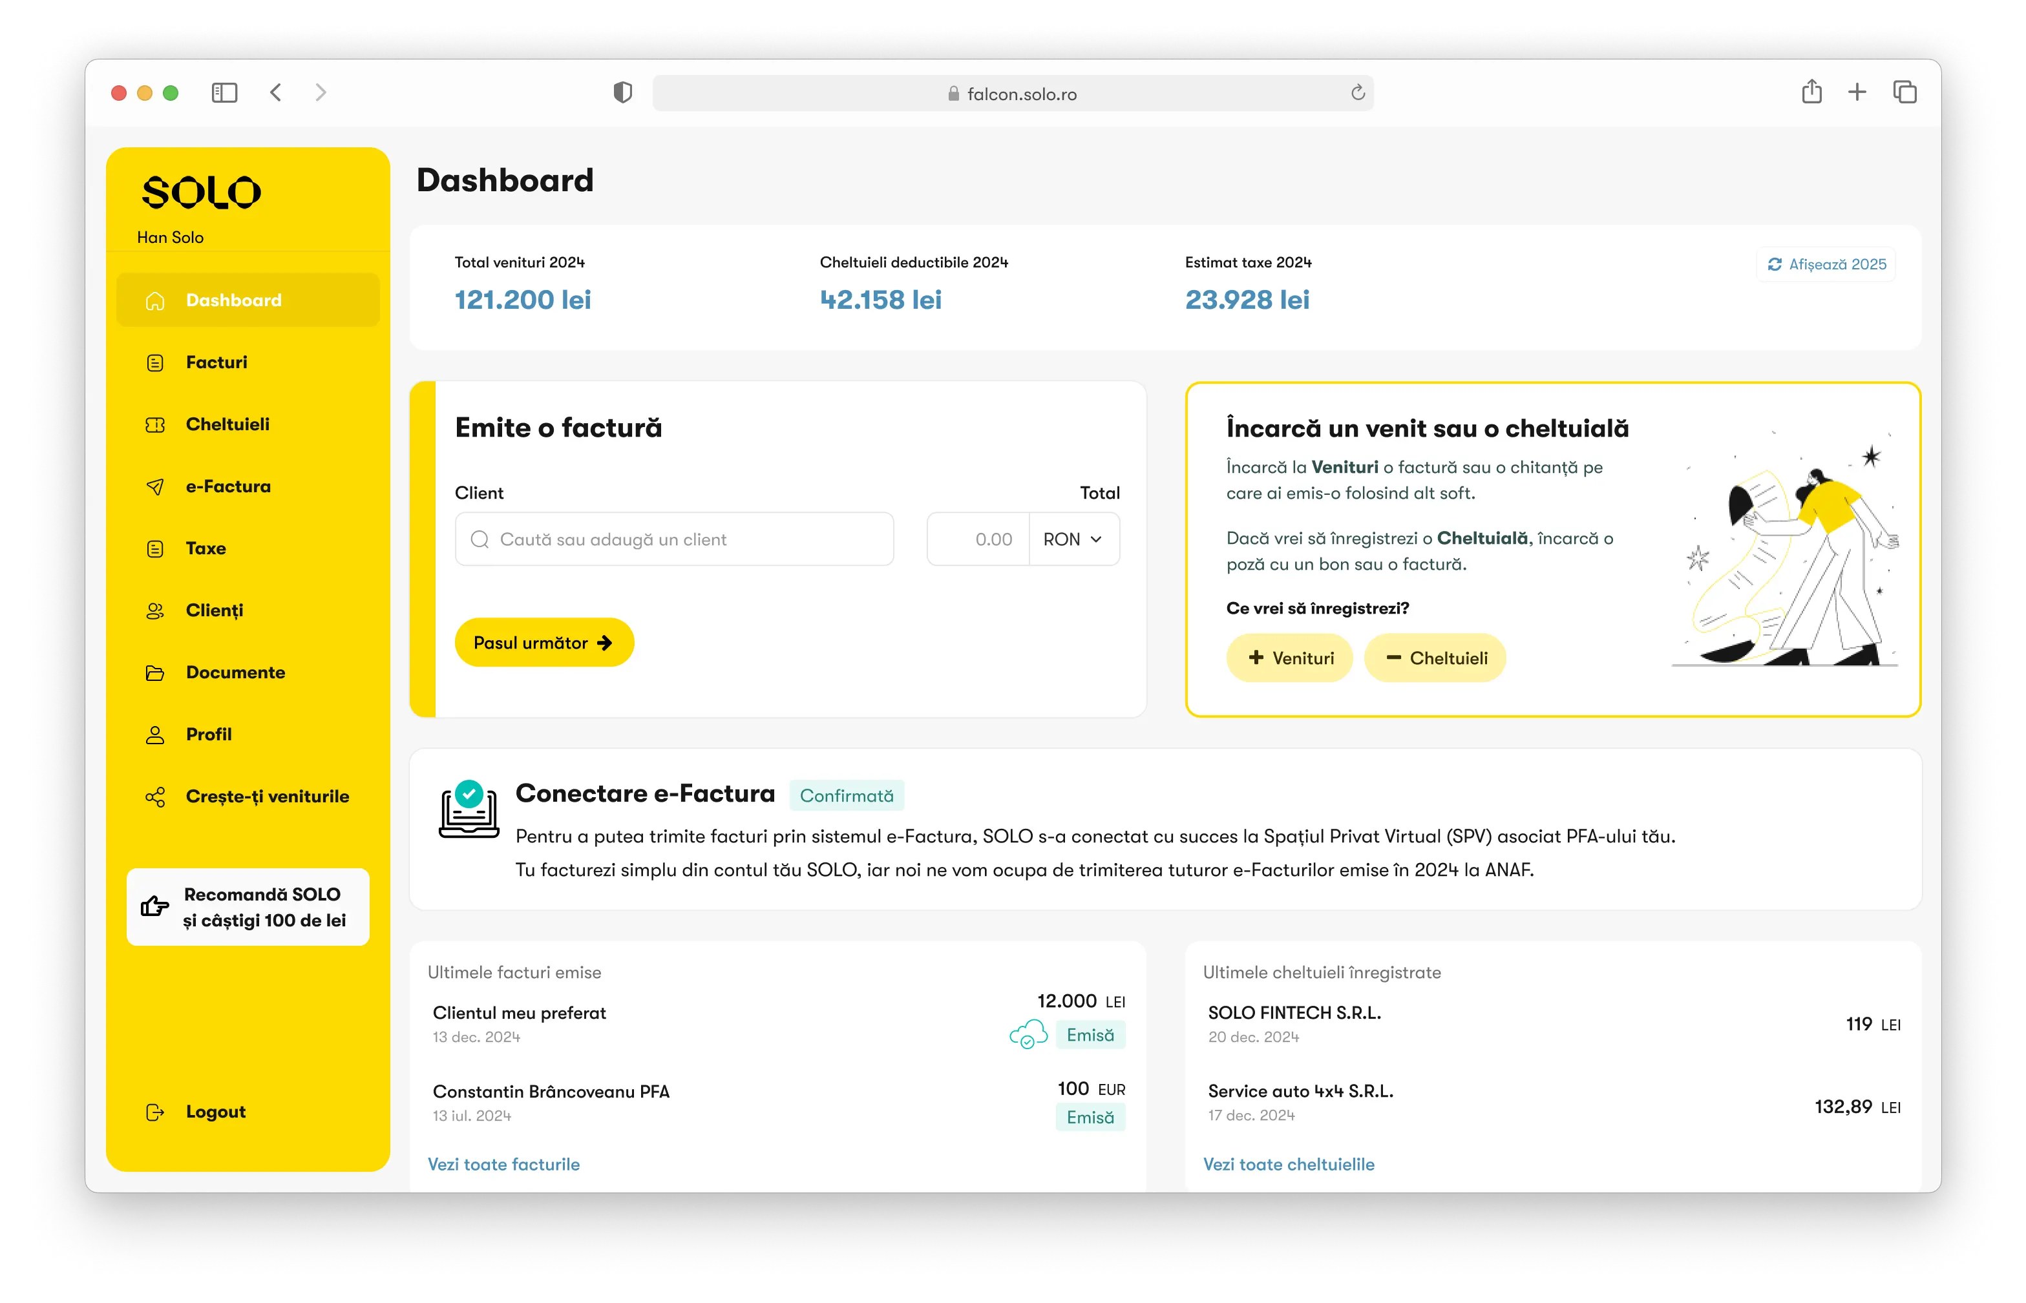
Task: Click the Total venituri 121.200 lei value
Action: (x=523, y=300)
